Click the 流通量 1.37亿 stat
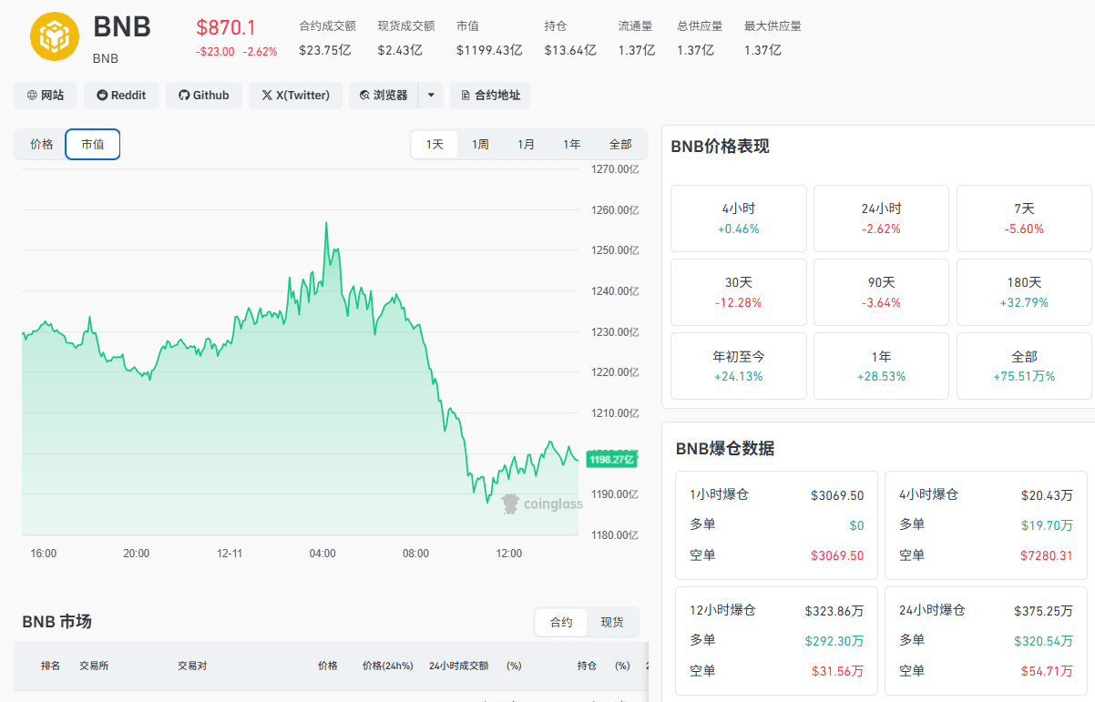Image resolution: width=1095 pixels, height=702 pixels. pyautogui.click(x=636, y=38)
